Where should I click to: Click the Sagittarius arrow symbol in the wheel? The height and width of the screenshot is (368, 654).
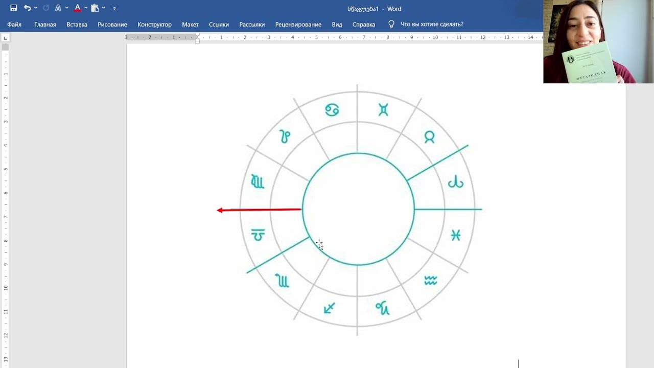[330, 308]
